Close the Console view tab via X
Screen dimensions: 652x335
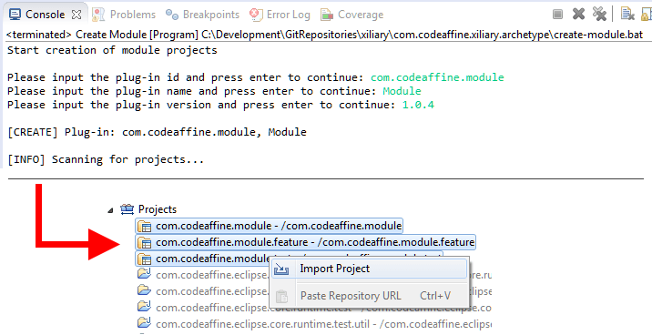(76, 15)
